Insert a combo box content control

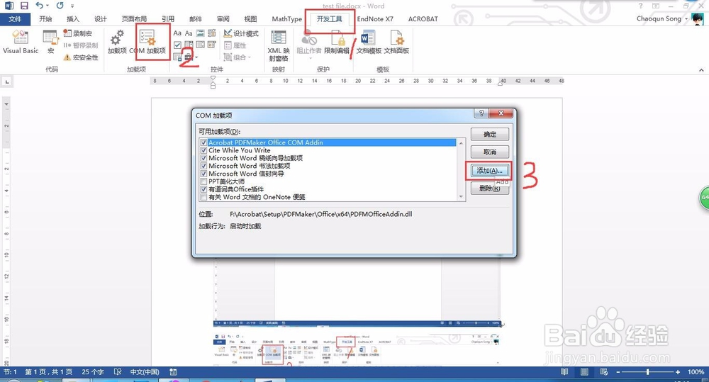point(189,45)
